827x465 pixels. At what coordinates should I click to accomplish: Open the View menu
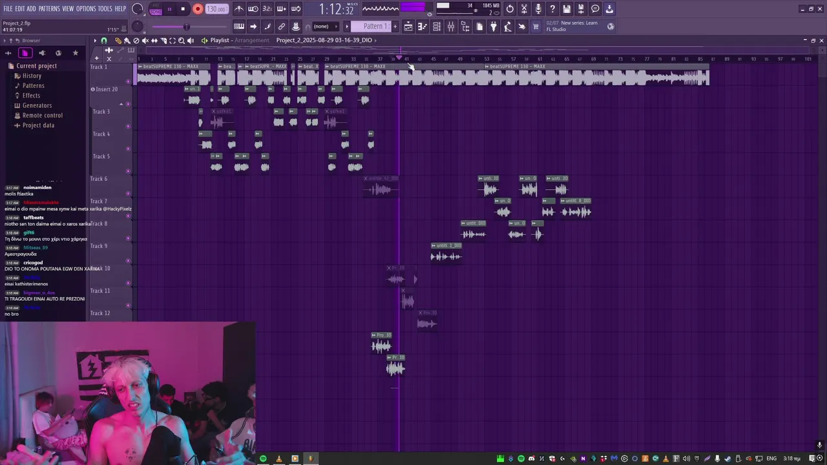[68, 8]
